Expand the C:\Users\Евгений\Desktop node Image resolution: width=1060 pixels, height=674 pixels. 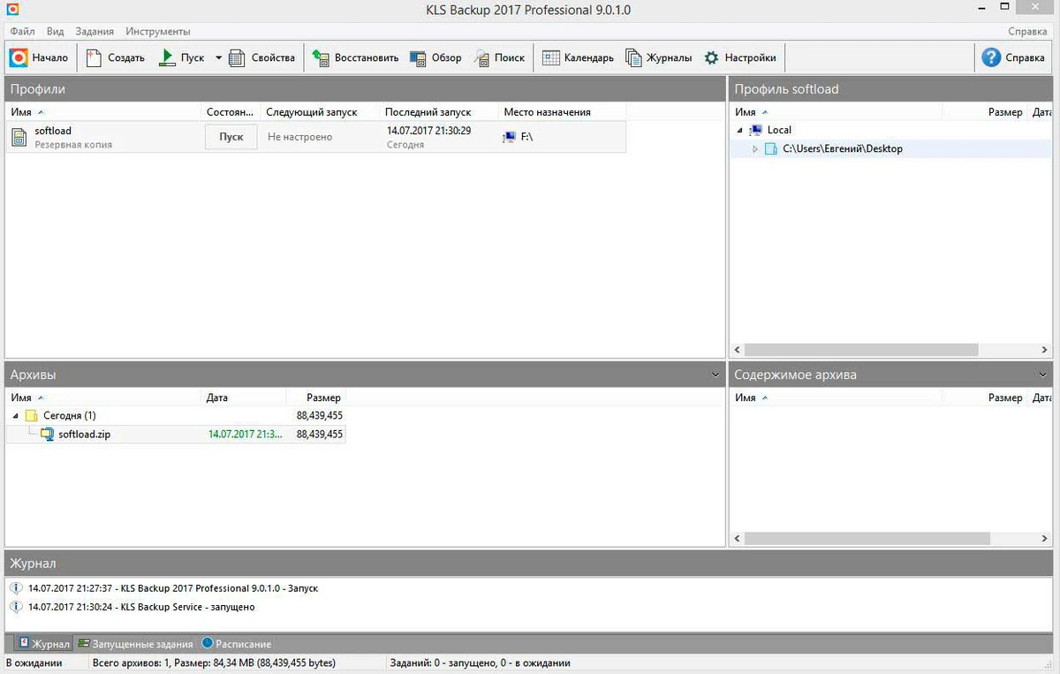coord(755,149)
